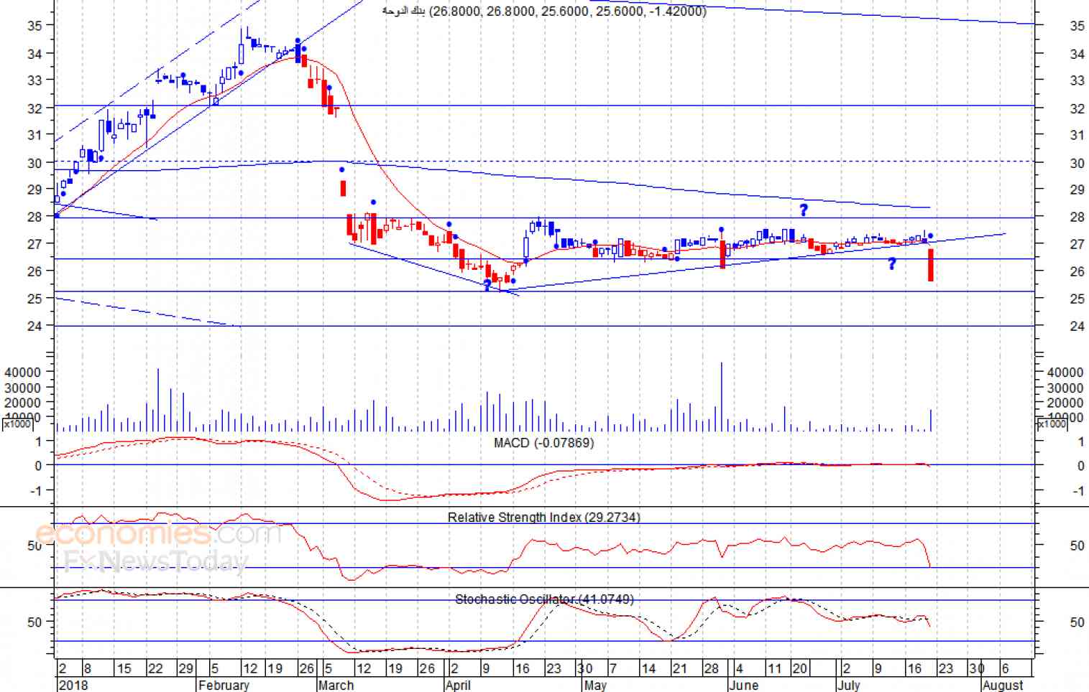The width and height of the screenshot is (1089, 692).
Task: Select 24 on the left price axis
Action: 35,326
